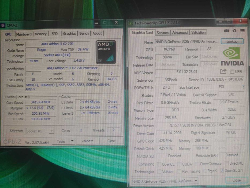
Task: Minimize the GPU-Z window
Action: click(x=221, y=21)
